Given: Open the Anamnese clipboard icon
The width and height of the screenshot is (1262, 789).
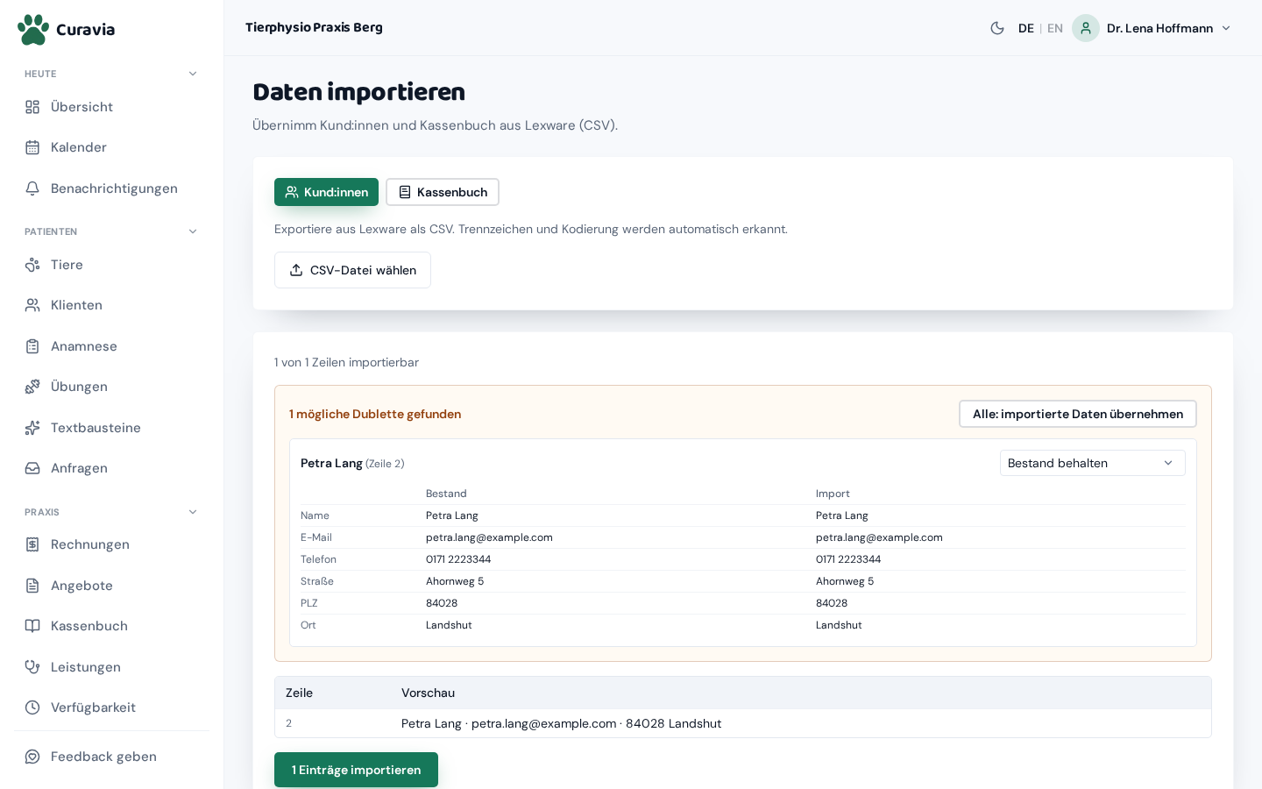Looking at the screenshot, I should click(x=32, y=346).
